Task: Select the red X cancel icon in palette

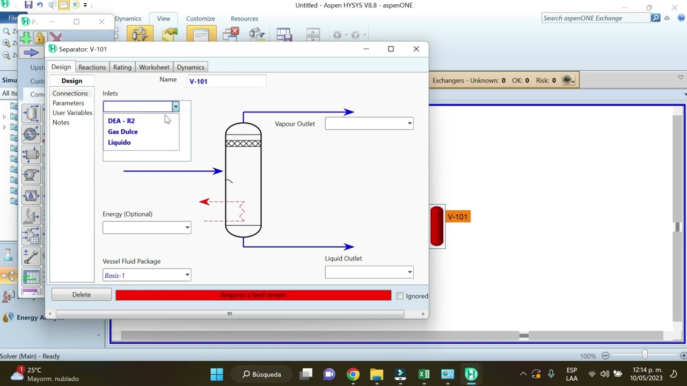Action: pos(55,38)
